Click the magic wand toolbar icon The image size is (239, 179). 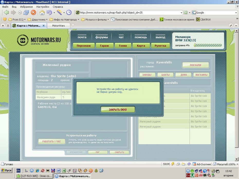click(x=59, y=13)
